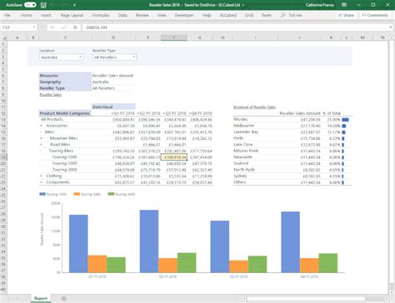This screenshot has height=303, width=395.
Task: Select the Melbourne row in breakout table
Action: point(292,126)
